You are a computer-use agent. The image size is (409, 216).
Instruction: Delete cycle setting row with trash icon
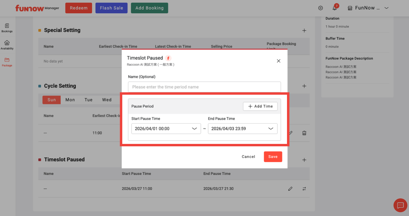click(x=304, y=133)
